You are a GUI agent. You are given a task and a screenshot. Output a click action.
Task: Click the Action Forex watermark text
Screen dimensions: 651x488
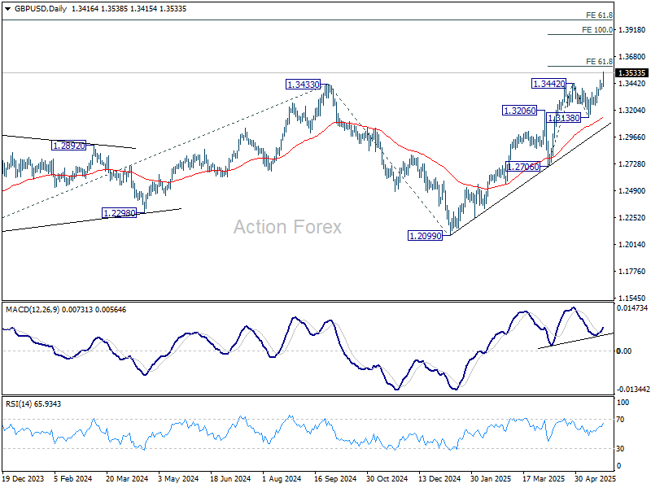click(287, 226)
